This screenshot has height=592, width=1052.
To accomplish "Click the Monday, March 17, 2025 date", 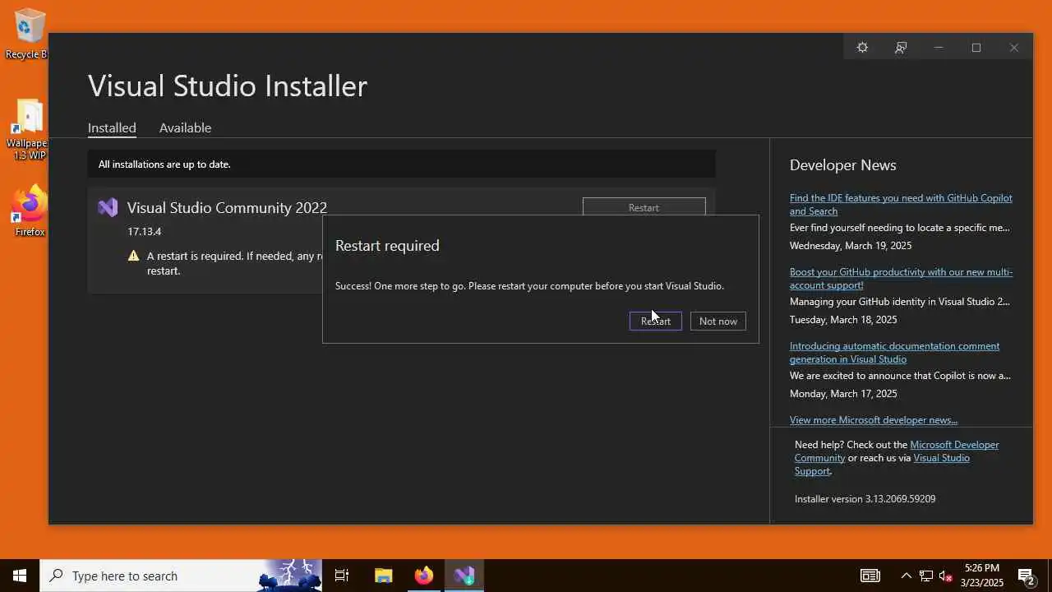I will click(x=843, y=393).
